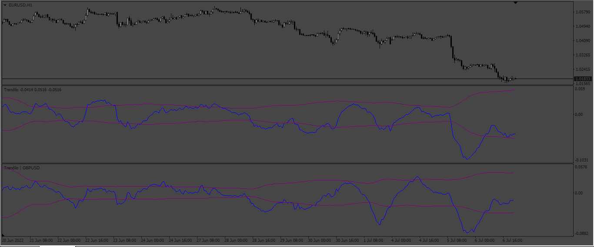Click the 0.0576 GBPUSD indicator scale value
The width and height of the screenshot is (594, 247).
pyautogui.click(x=581, y=167)
